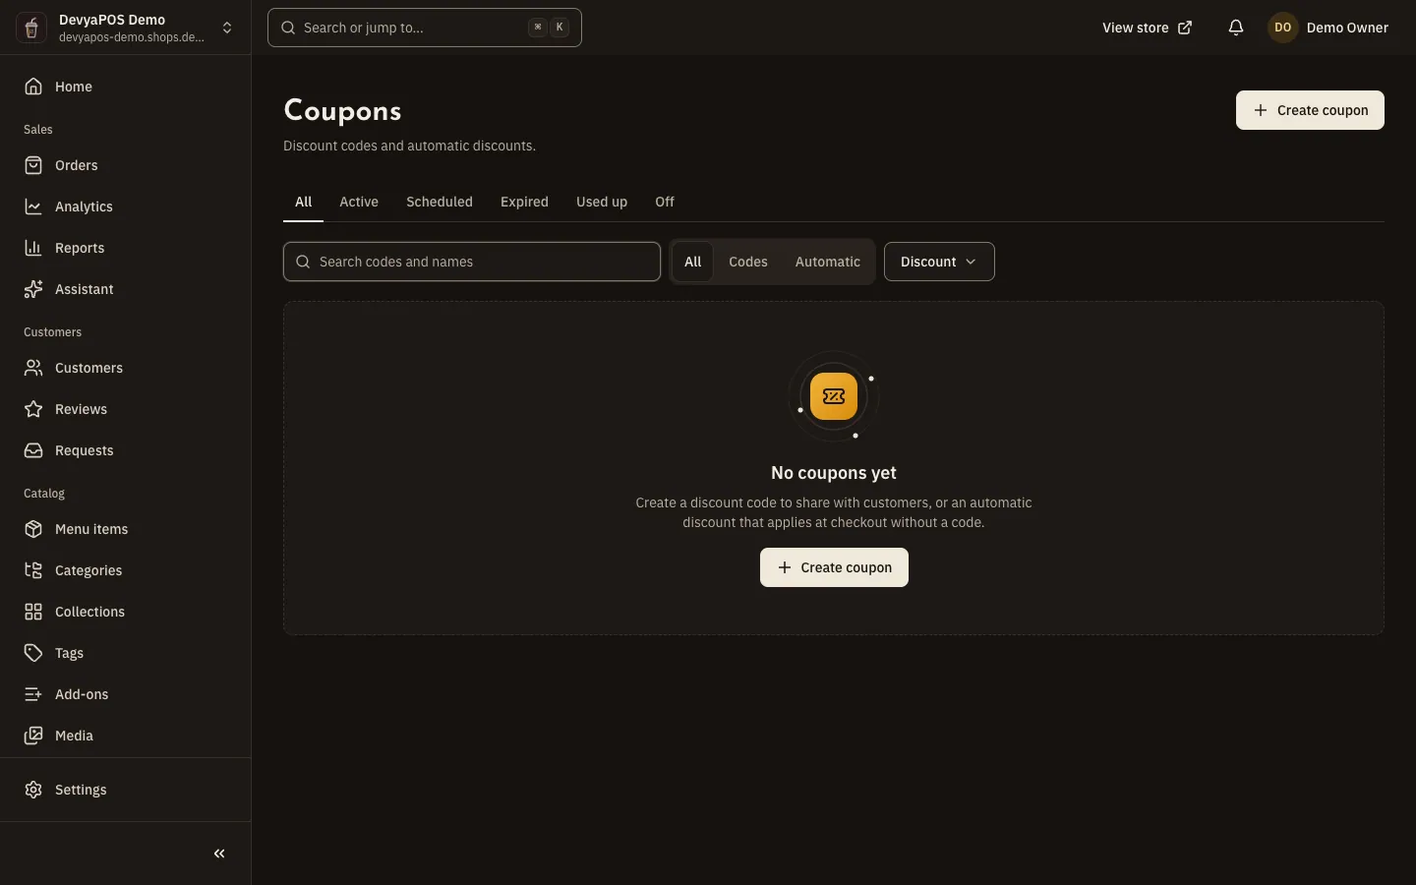
Task: Switch to the Off coupons tab
Action: click(x=665, y=202)
